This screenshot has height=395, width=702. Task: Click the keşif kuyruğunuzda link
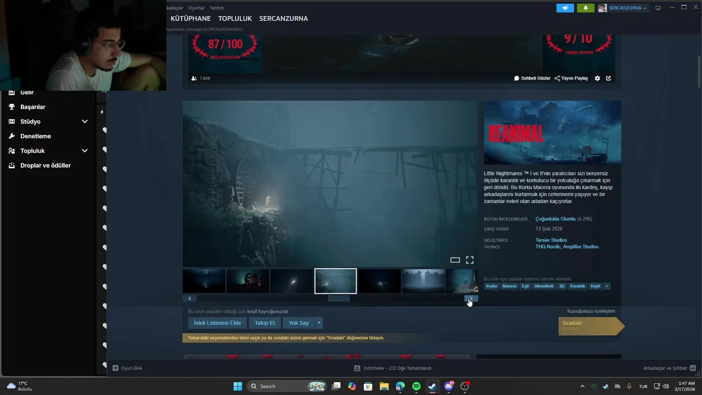pos(268,311)
